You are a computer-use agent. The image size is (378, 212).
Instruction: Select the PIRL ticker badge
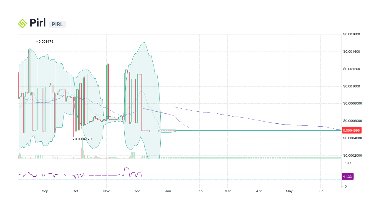pos(57,24)
